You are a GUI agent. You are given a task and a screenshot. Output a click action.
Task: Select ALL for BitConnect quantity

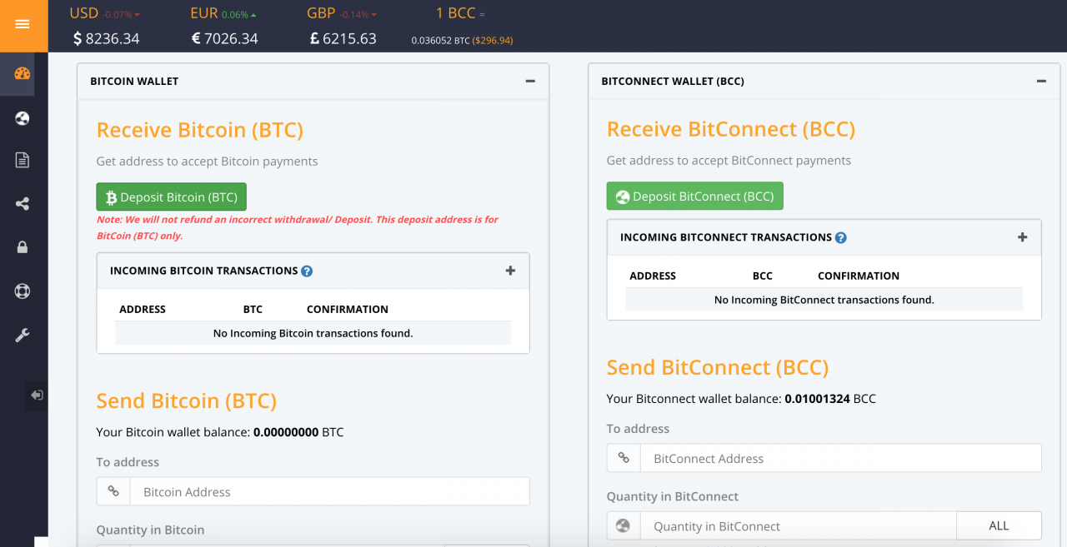999,526
